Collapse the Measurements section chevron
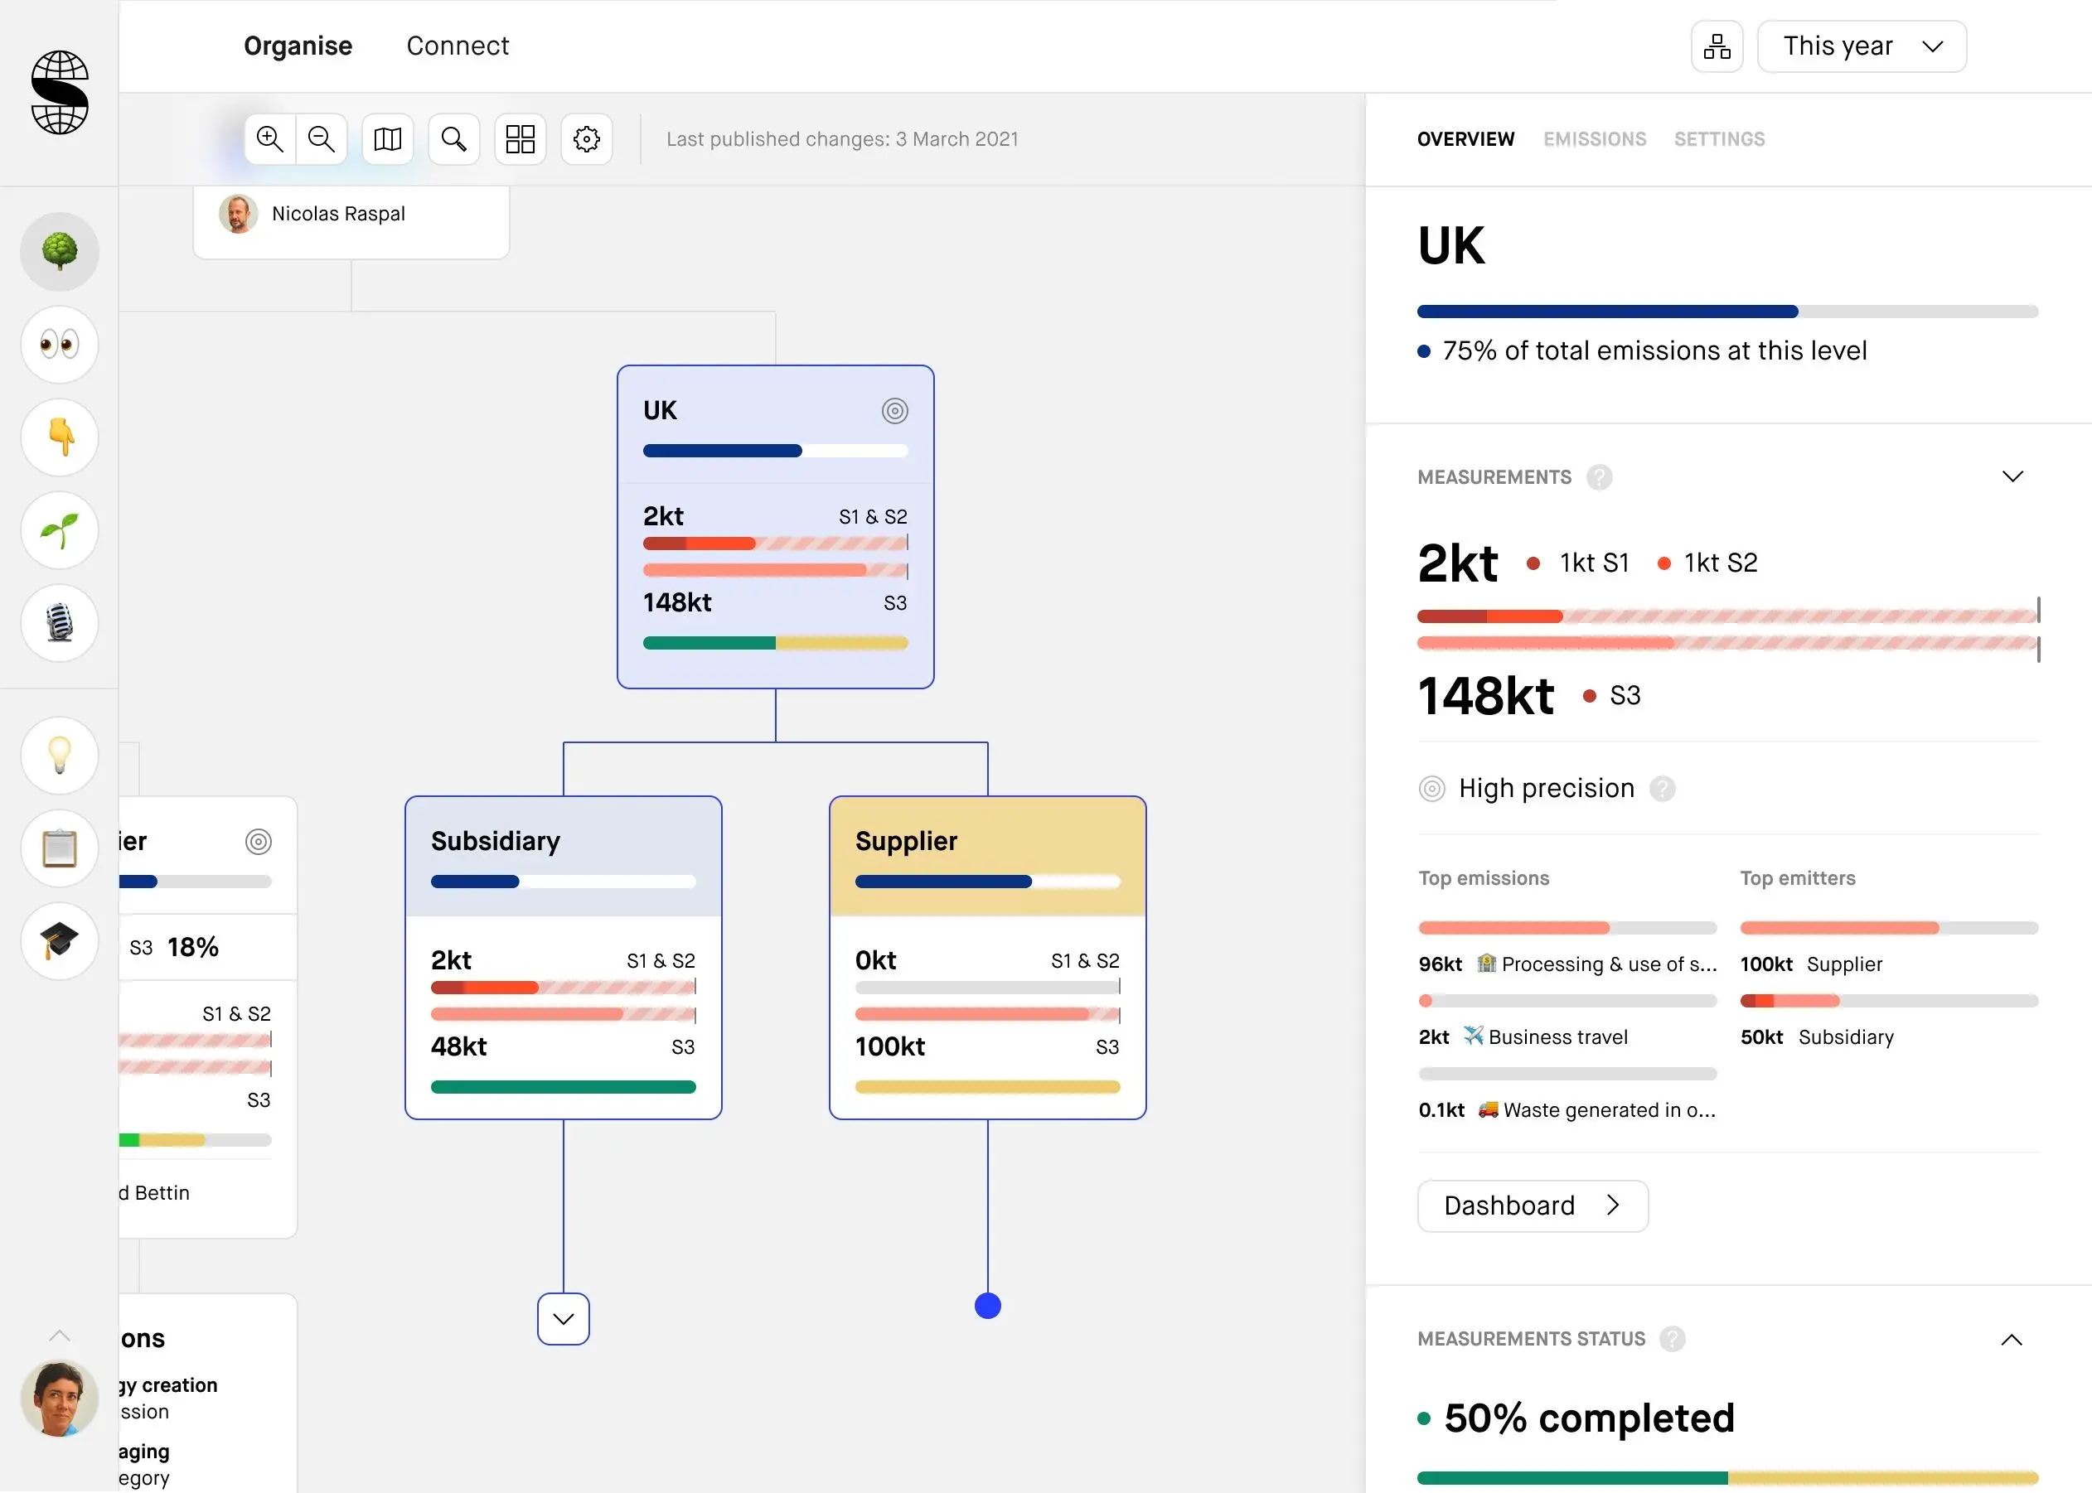The image size is (2092, 1493). tap(2012, 476)
